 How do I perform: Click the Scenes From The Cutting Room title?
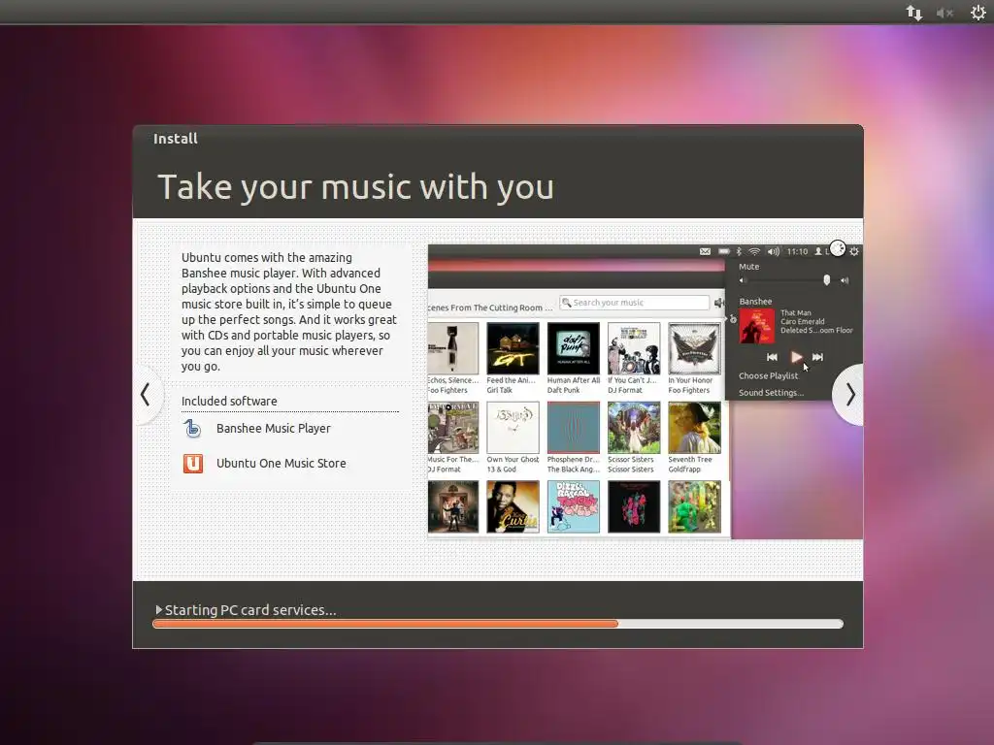[x=490, y=308]
